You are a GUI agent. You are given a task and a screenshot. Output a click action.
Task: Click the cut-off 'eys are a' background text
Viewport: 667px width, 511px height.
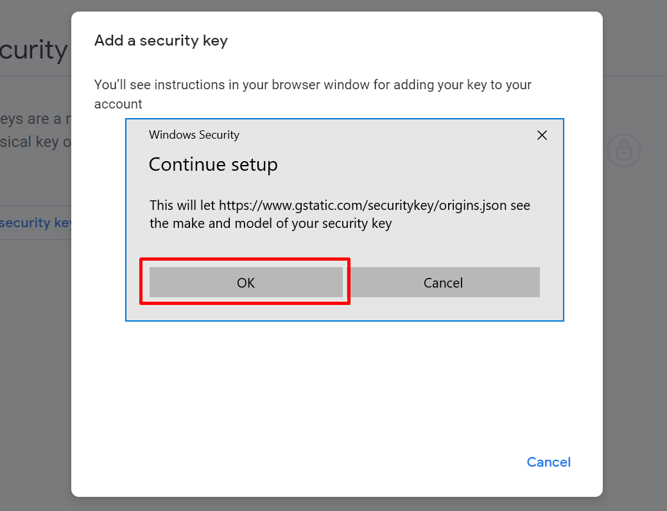point(36,119)
